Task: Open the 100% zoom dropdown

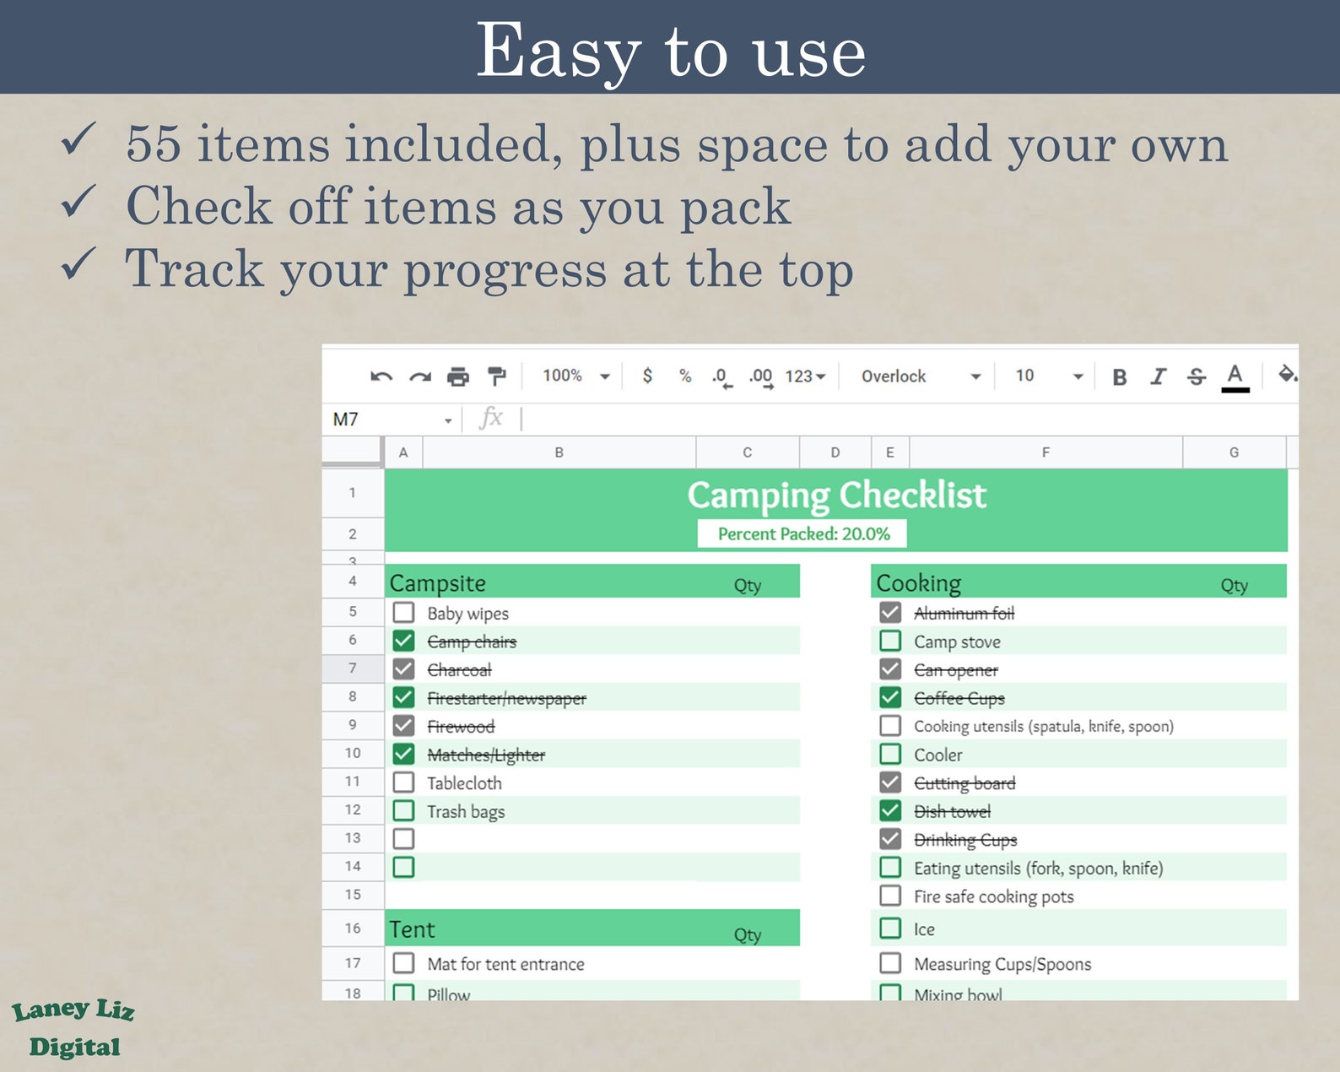Action: click(x=575, y=376)
